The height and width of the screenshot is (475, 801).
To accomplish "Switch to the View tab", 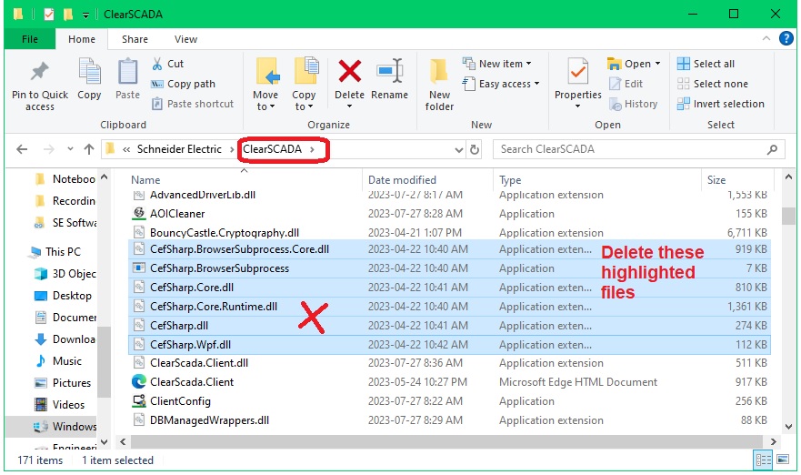I will tap(186, 39).
